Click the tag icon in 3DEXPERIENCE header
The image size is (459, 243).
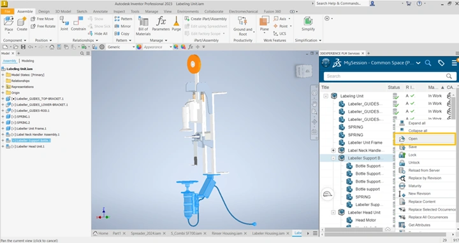441,63
